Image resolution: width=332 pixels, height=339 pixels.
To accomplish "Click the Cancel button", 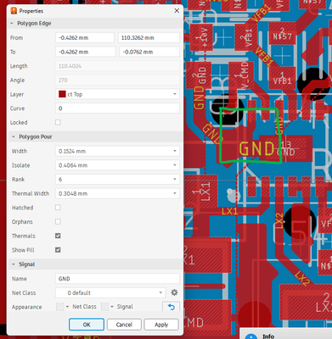I will point(124,325).
